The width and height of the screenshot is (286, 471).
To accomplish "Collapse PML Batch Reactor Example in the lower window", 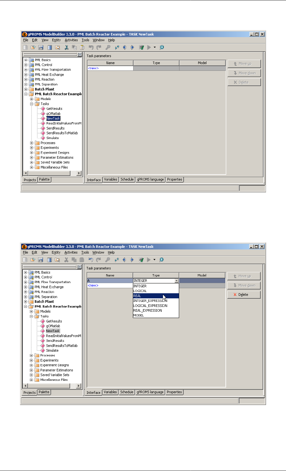I will (26, 307).
